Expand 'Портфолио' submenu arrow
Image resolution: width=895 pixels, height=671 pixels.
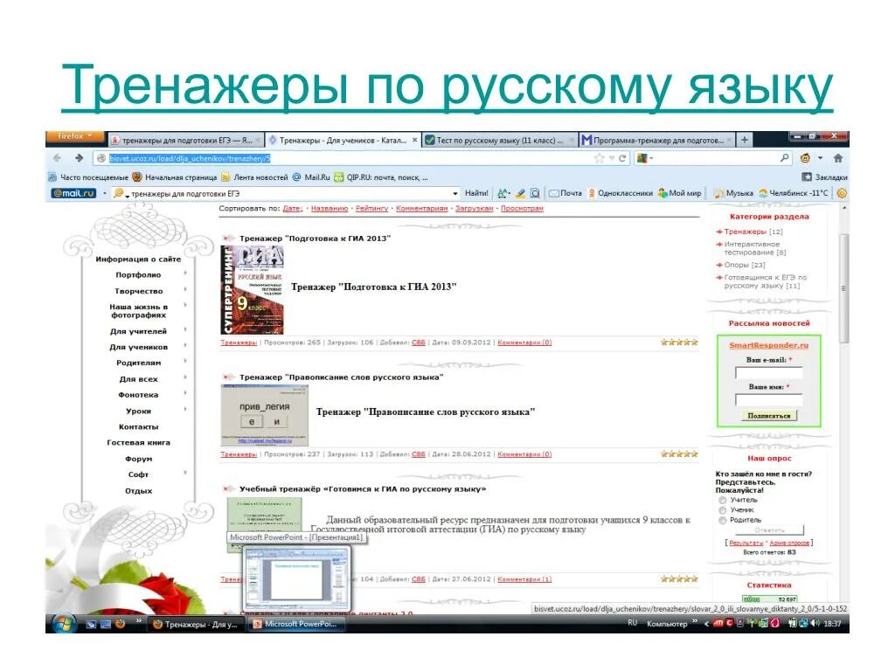coord(185,274)
